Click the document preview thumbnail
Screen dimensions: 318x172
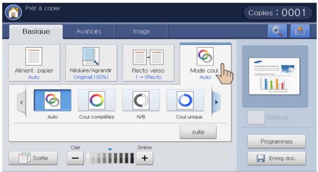pyautogui.click(x=274, y=76)
